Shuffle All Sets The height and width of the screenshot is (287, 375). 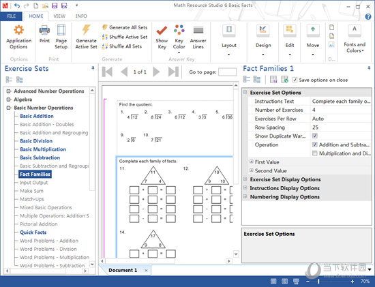pyautogui.click(x=122, y=46)
